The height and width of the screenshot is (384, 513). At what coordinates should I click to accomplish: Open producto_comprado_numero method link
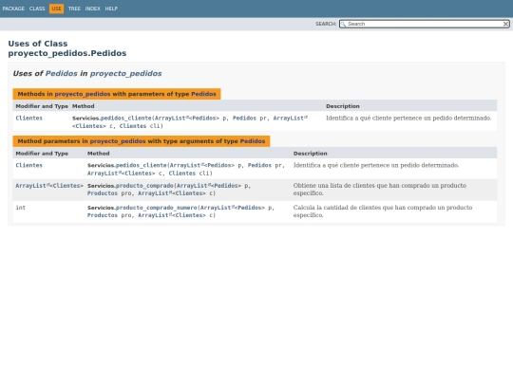tap(156, 208)
